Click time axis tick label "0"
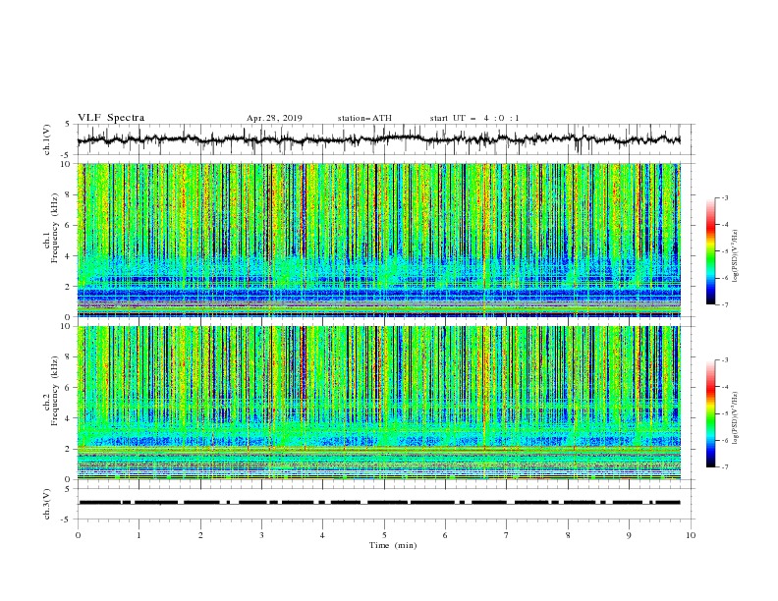The height and width of the screenshot is (601, 778). pyautogui.click(x=78, y=535)
